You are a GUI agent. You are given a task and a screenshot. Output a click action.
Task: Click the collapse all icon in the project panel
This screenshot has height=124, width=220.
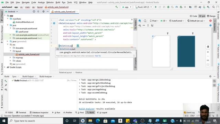point(38,11)
